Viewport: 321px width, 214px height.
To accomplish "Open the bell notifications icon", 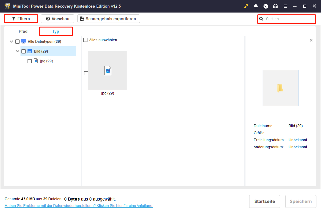I will (256, 6).
